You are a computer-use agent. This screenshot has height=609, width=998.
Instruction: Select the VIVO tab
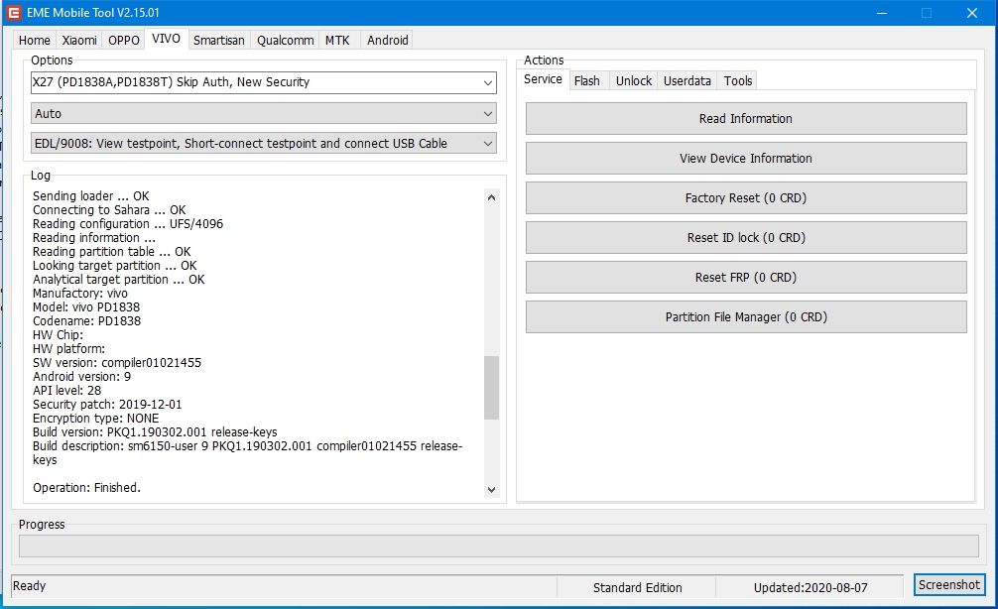click(166, 38)
